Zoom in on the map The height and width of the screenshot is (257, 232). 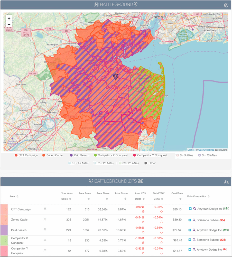9,18
